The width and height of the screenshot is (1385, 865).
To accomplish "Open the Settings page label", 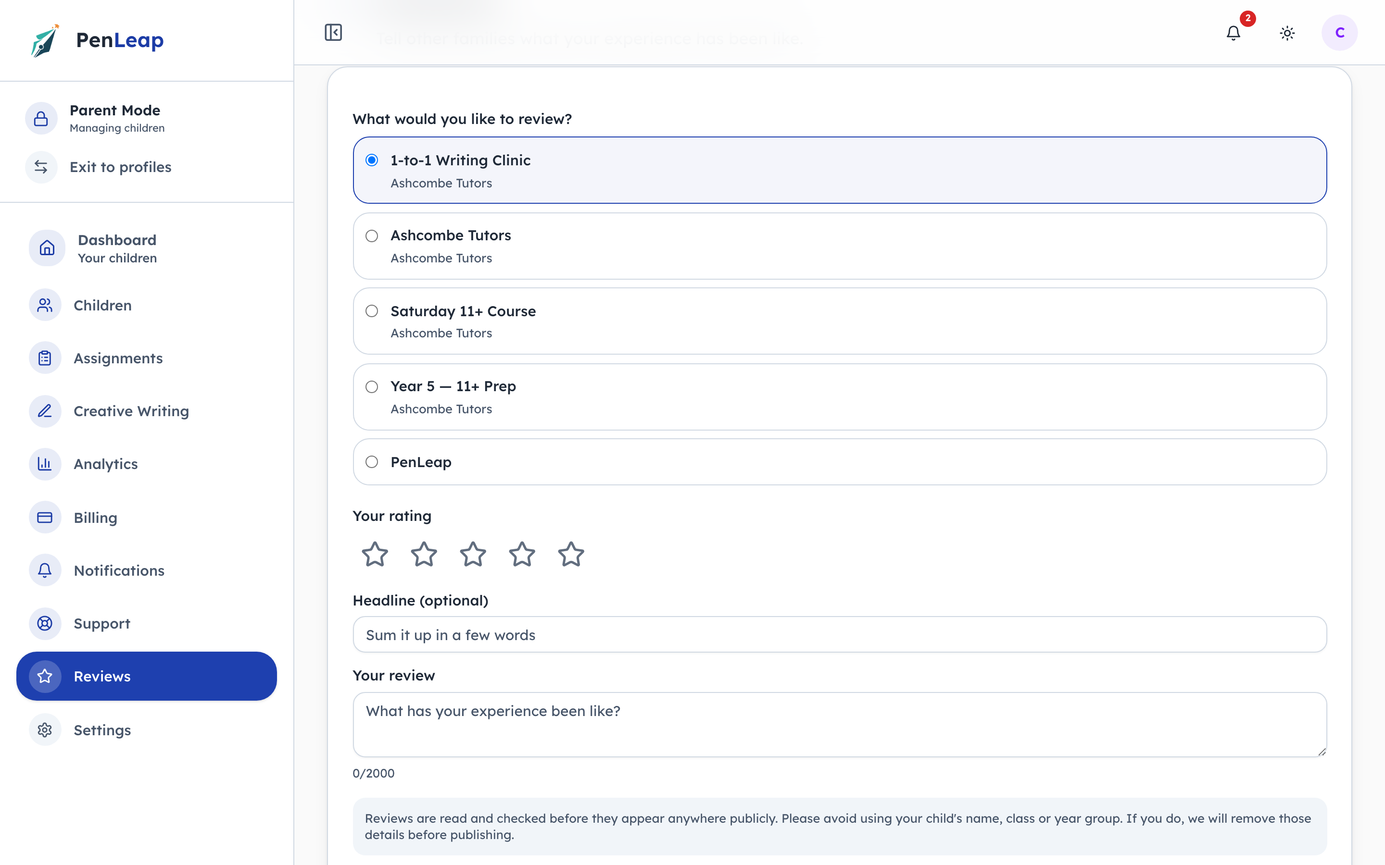I will click(102, 730).
